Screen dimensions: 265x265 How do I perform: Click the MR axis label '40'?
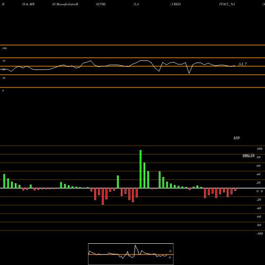(x=259, y=174)
